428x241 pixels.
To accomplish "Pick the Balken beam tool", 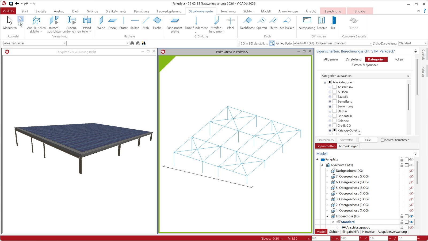I will tap(135, 23).
